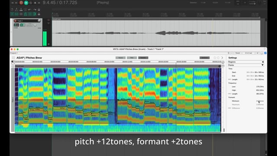Image resolution: width=277 pixels, height=156 pixels.
Task: Click the redo arrow icon in REAPER
Action: [35, 10]
